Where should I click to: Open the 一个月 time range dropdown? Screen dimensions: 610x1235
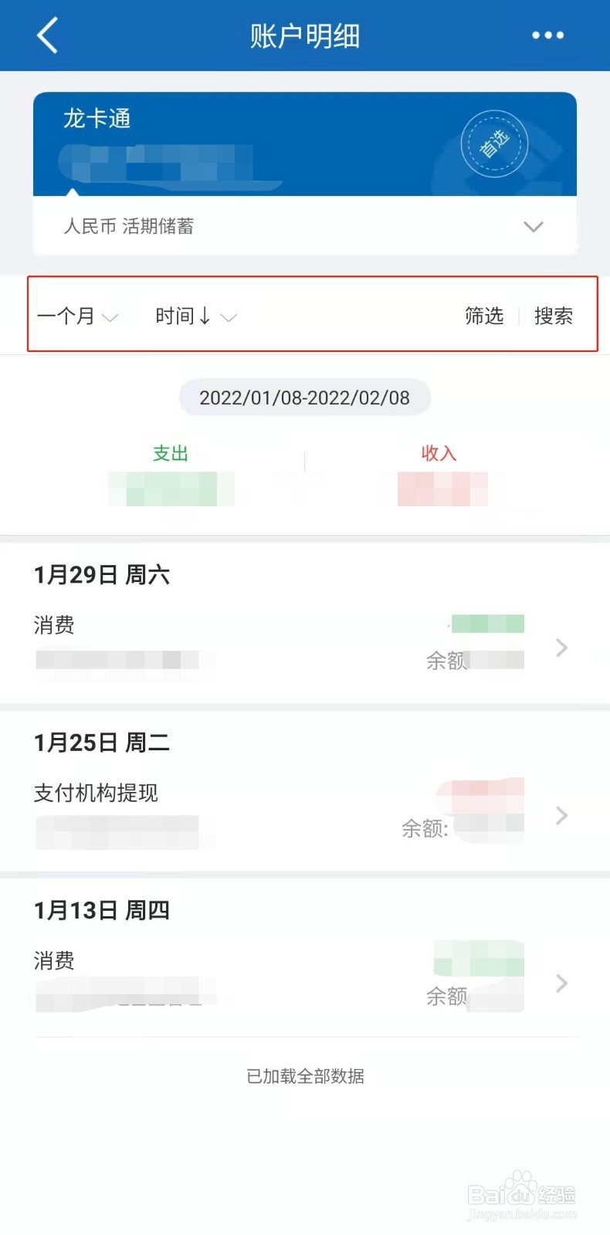77,316
